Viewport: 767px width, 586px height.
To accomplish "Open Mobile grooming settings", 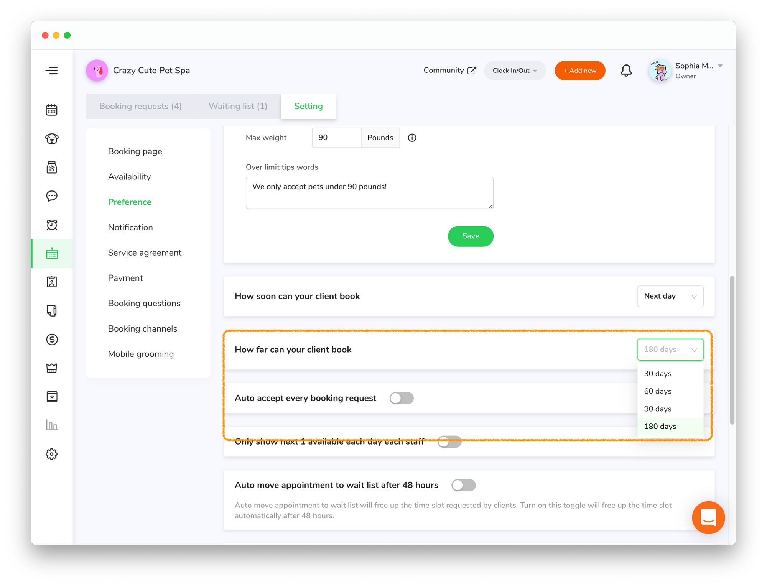I will (141, 354).
